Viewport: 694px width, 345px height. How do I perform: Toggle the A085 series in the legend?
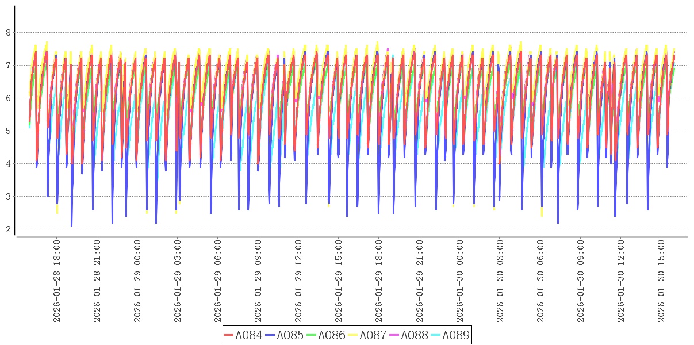pyautogui.click(x=290, y=335)
